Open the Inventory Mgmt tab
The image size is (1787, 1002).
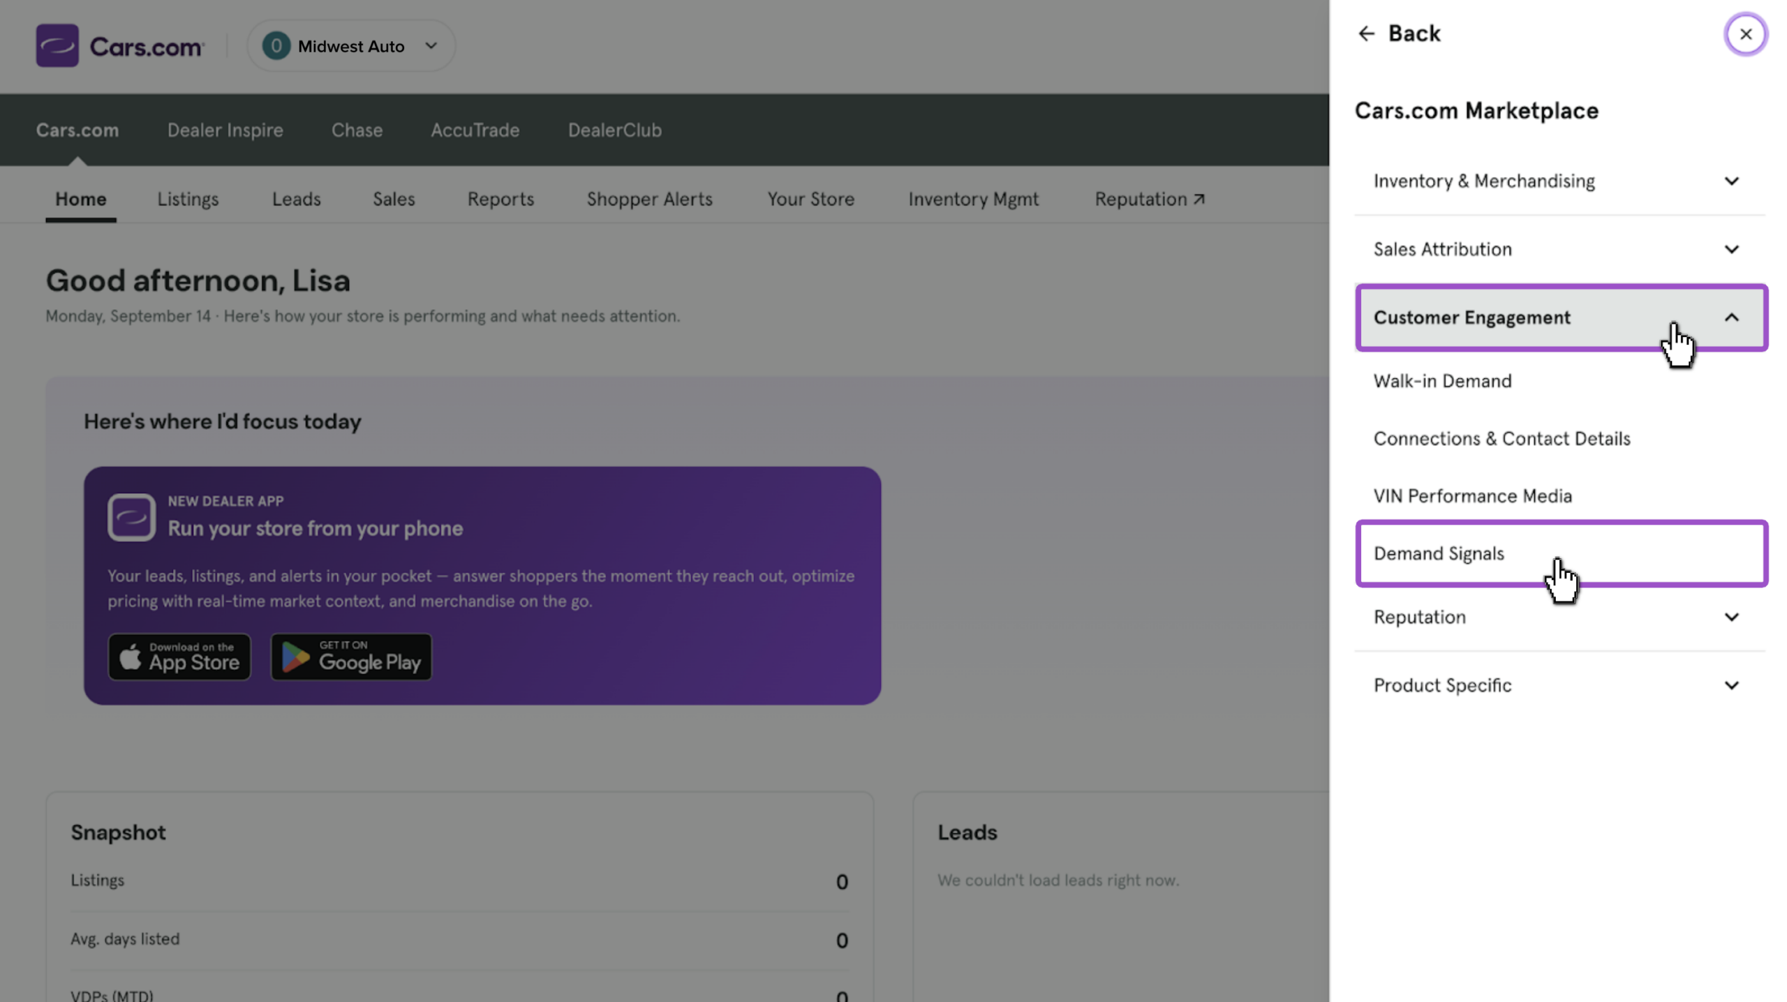point(973,200)
